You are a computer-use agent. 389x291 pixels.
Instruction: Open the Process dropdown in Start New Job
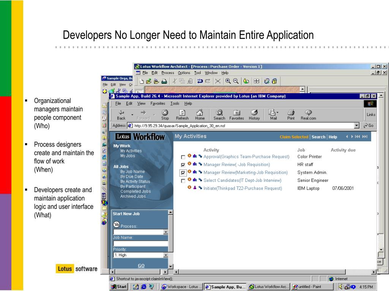point(166,232)
